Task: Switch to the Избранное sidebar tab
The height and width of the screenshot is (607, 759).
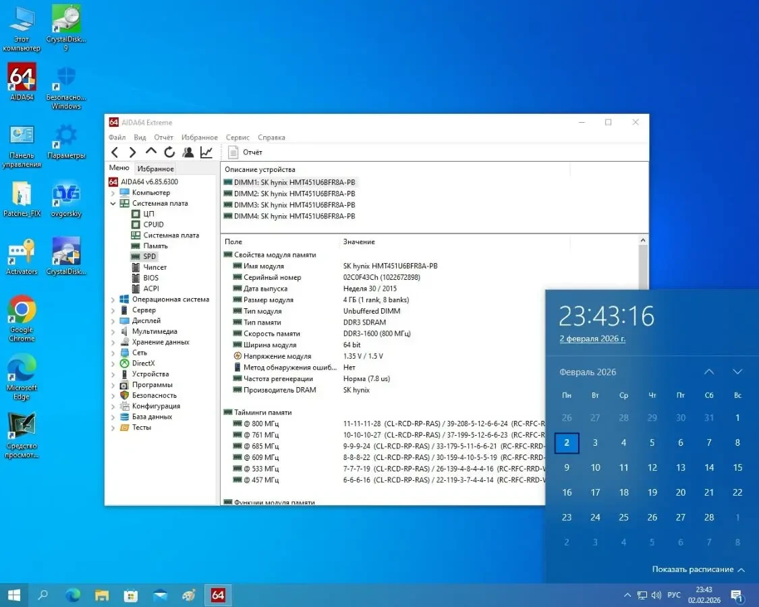Action: click(155, 169)
